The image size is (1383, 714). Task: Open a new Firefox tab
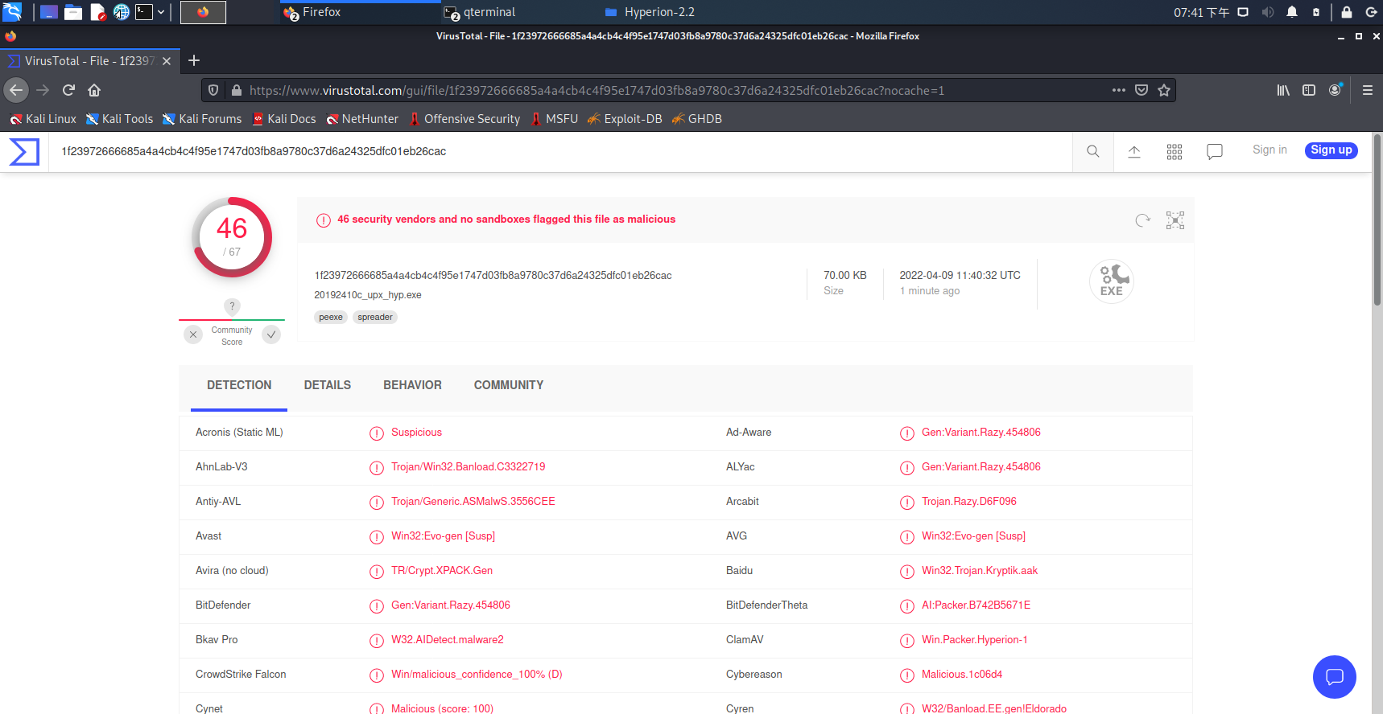pyautogui.click(x=194, y=60)
